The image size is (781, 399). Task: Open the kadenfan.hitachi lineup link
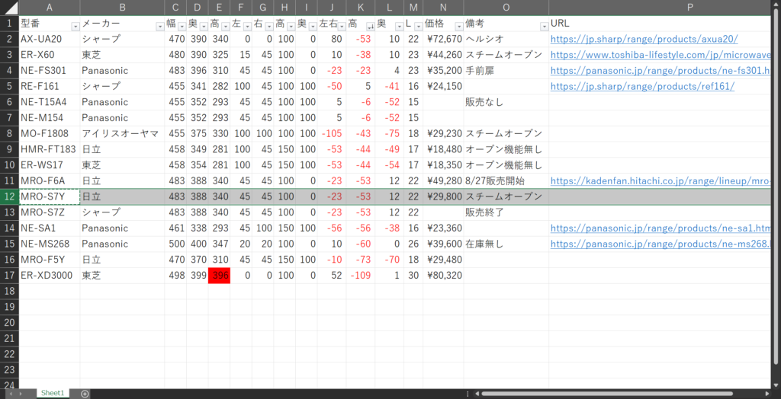pos(661,182)
